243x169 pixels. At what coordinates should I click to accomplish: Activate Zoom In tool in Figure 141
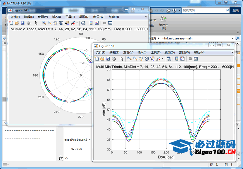44,23
